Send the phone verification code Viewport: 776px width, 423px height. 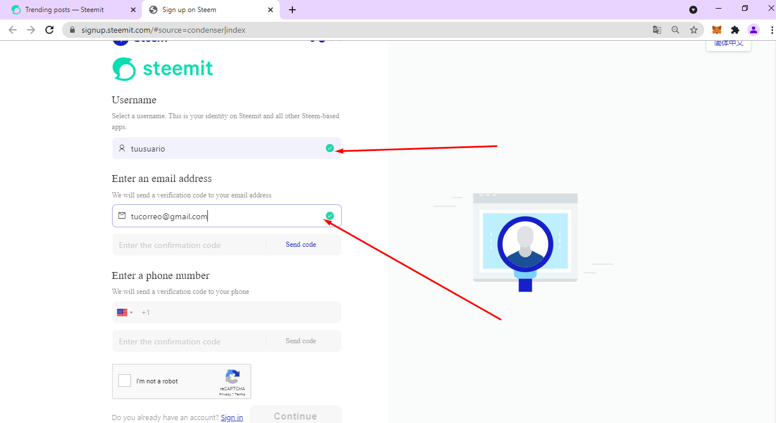coord(301,341)
